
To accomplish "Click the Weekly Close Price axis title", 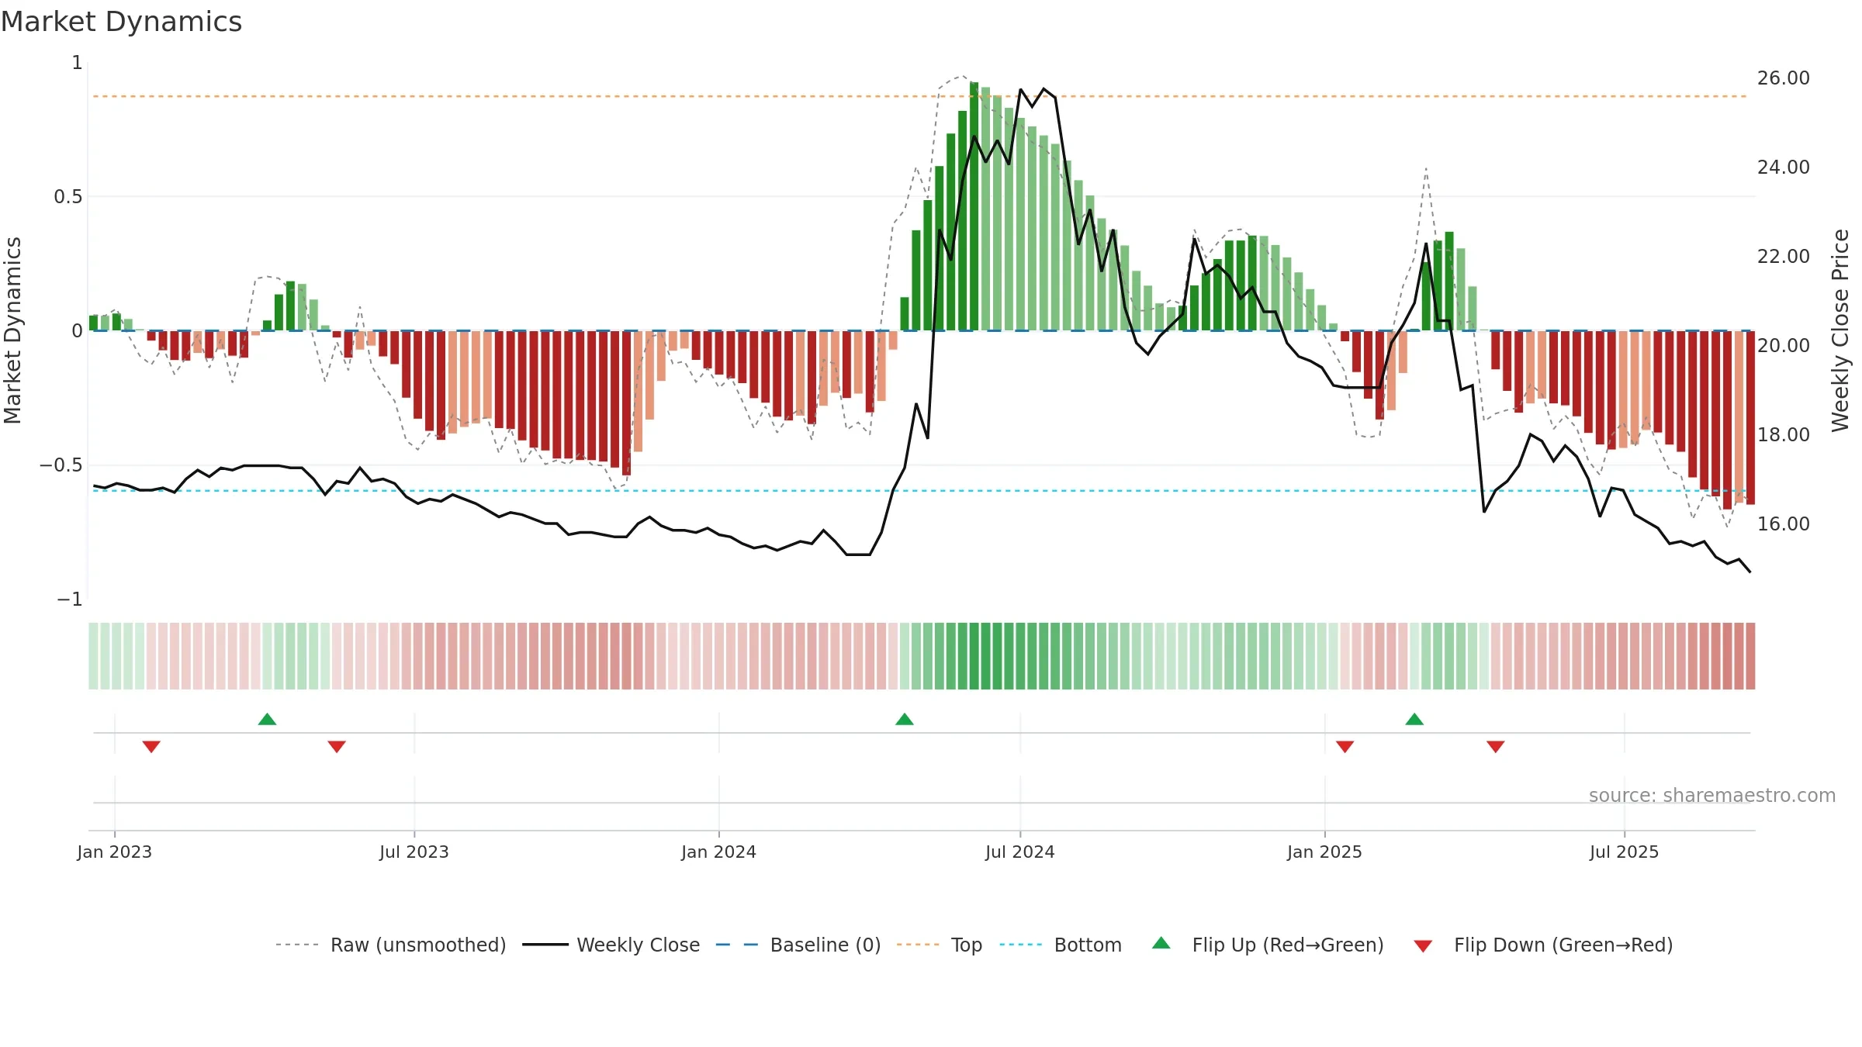I will (x=1840, y=330).
